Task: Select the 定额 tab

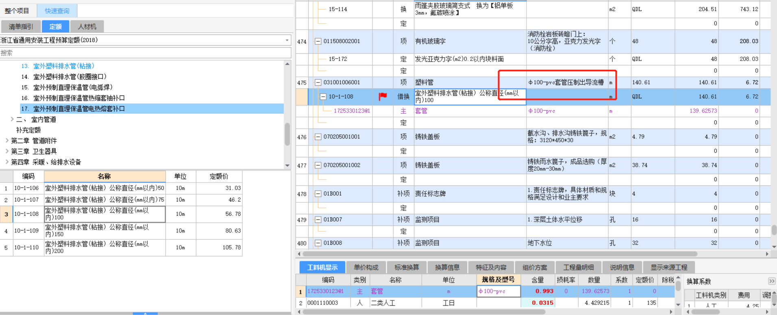Action: pyautogui.click(x=56, y=26)
